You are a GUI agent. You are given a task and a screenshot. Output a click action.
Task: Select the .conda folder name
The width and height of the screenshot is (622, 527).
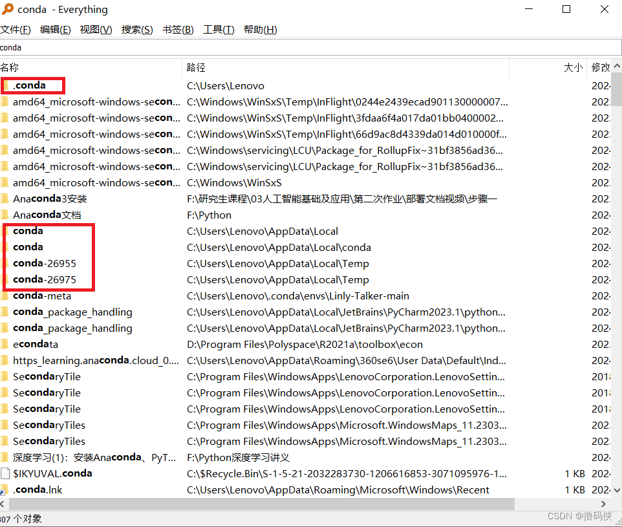coord(29,85)
